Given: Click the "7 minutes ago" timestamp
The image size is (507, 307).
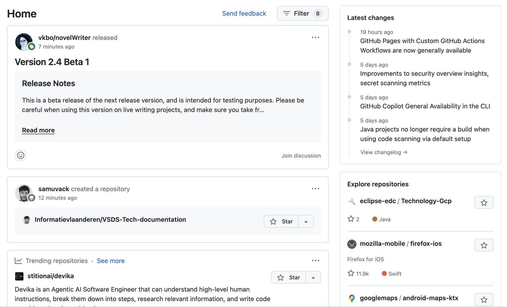Looking at the screenshot, I should (56, 47).
